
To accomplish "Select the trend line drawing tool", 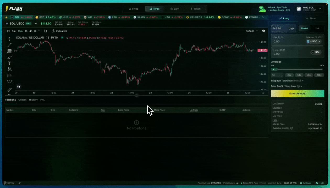I will 9,45.
